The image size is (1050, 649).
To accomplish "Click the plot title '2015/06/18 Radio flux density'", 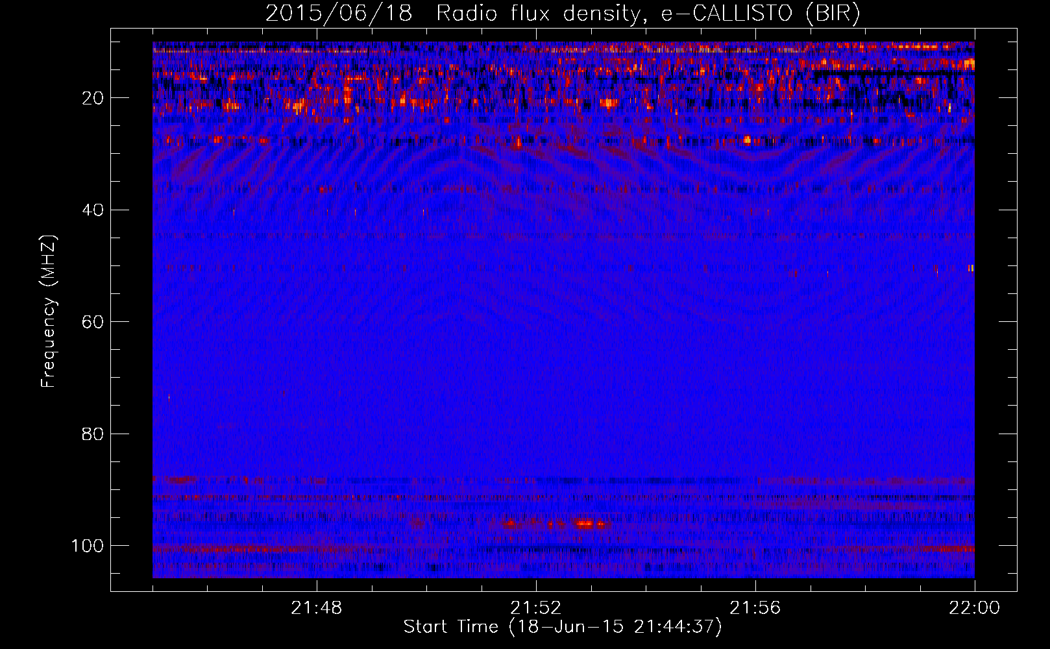I will (x=563, y=14).
